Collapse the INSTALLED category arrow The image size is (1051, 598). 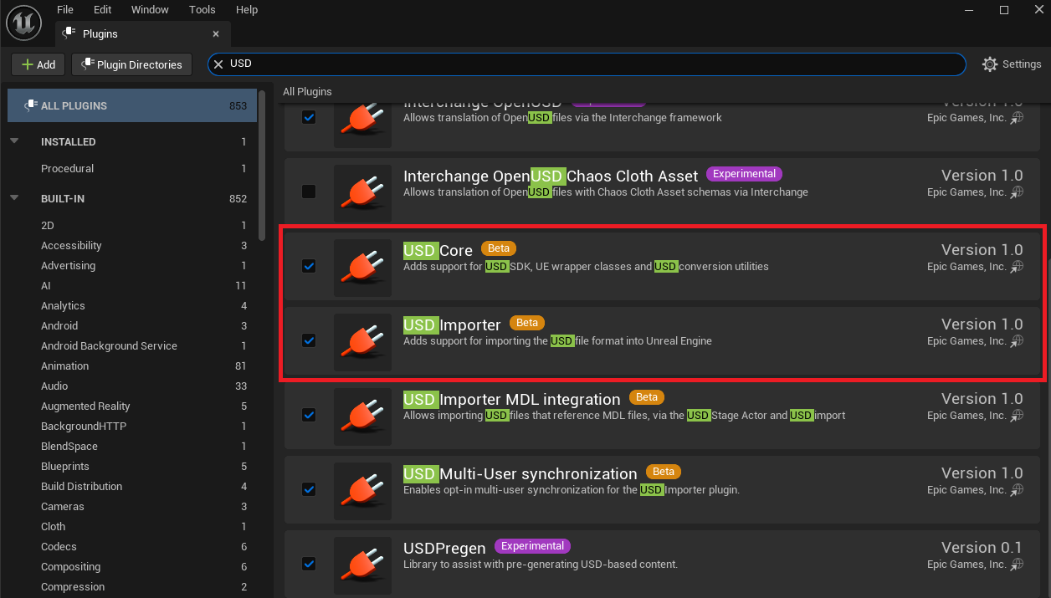coord(14,141)
